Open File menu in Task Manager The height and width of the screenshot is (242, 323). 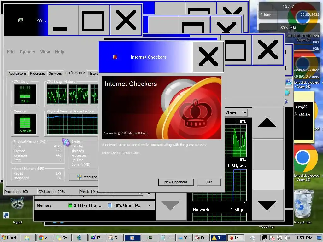[x=10, y=52]
